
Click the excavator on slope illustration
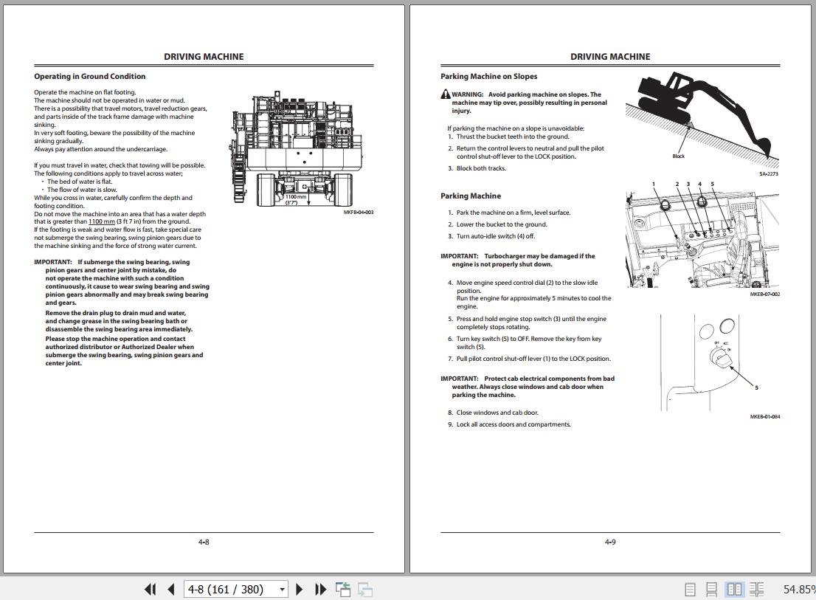pyautogui.click(x=702, y=120)
